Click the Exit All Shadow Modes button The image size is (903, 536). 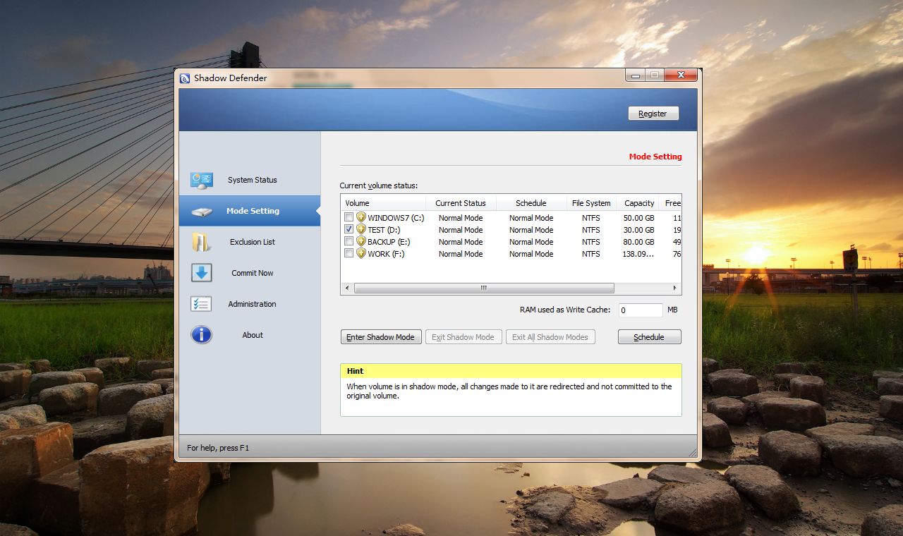coord(550,337)
